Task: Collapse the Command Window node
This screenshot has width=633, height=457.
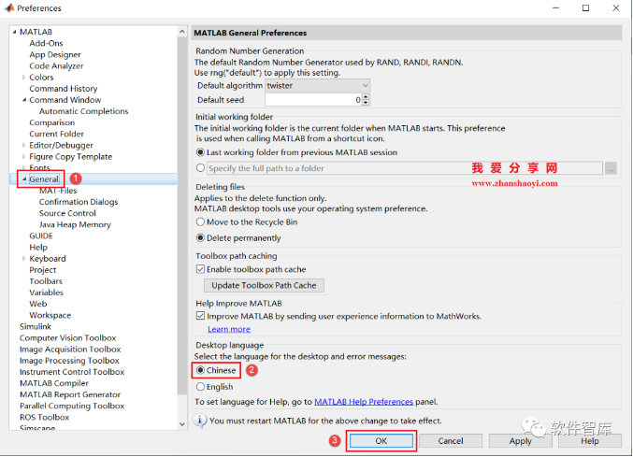Action: point(23,100)
